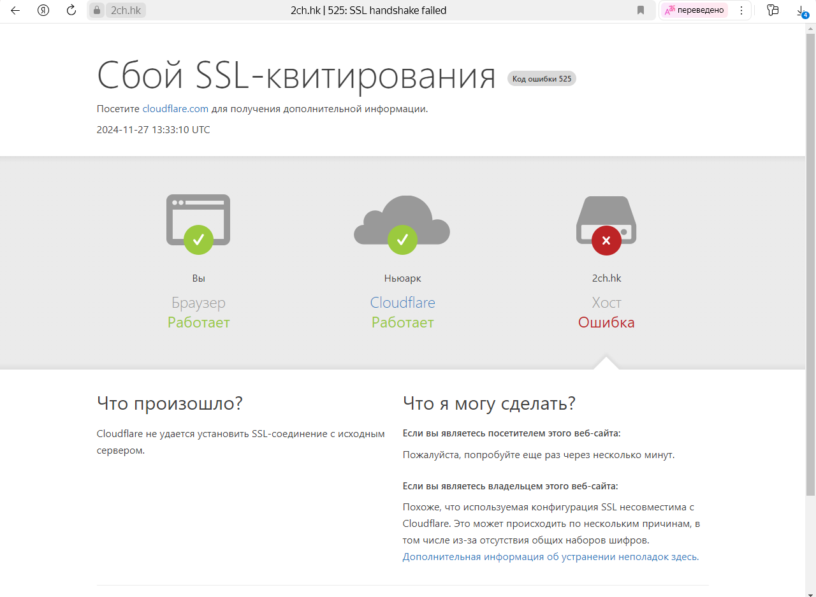Click the timestamp 2024-11-27 13:33:10 UTC

pos(153,130)
